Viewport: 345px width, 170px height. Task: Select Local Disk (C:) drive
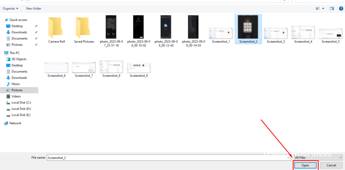pyautogui.click(x=21, y=103)
